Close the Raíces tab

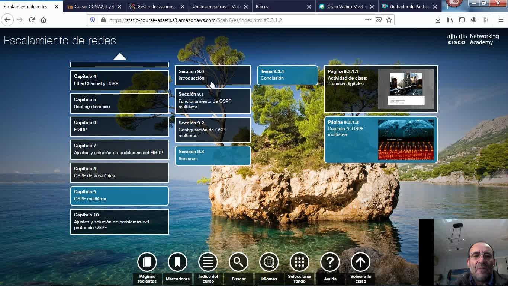309,7
